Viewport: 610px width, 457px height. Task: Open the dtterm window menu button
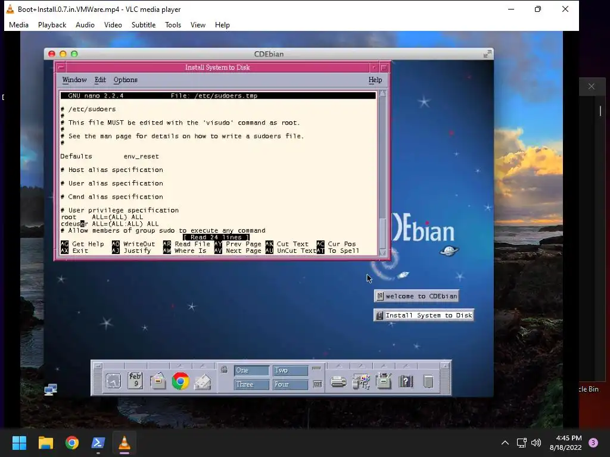(60, 67)
